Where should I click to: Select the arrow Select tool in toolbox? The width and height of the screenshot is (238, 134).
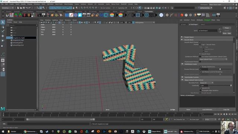click(3, 22)
